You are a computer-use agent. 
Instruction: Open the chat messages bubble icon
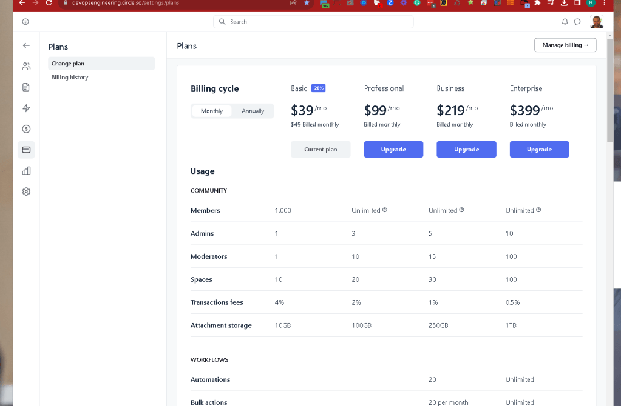click(x=577, y=22)
